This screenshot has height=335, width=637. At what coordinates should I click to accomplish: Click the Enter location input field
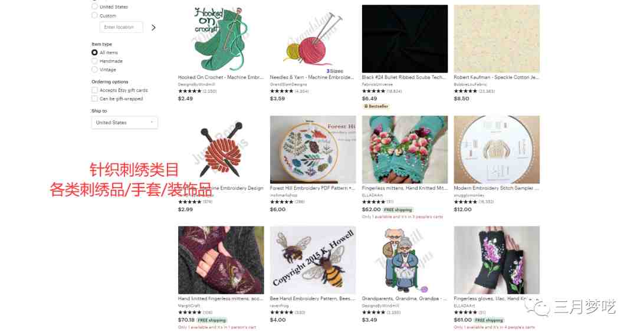[121, 27]
